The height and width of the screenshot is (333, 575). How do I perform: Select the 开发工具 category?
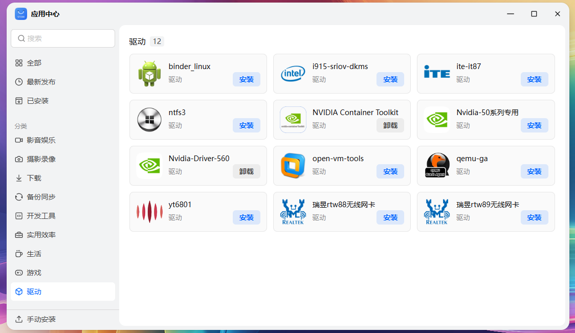click(x=63, y=216)
